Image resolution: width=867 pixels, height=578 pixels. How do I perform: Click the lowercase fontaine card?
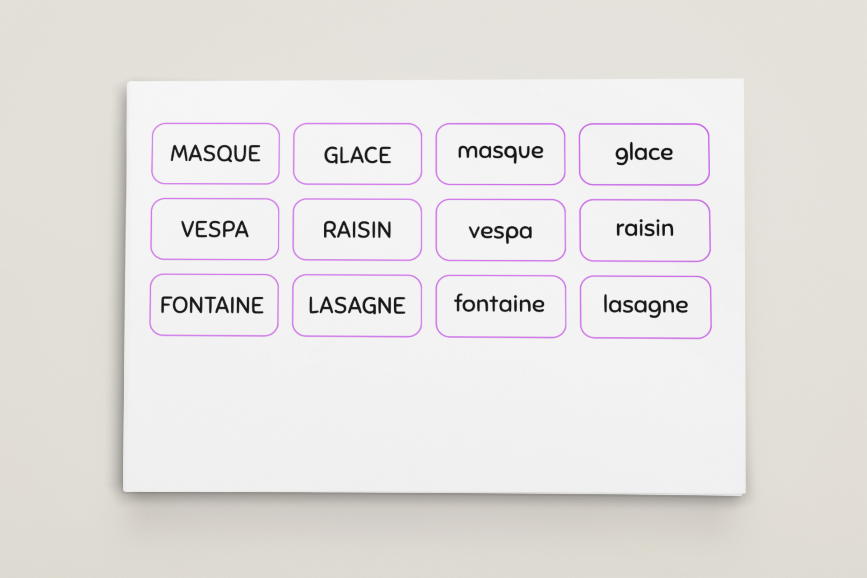point(500,306)
